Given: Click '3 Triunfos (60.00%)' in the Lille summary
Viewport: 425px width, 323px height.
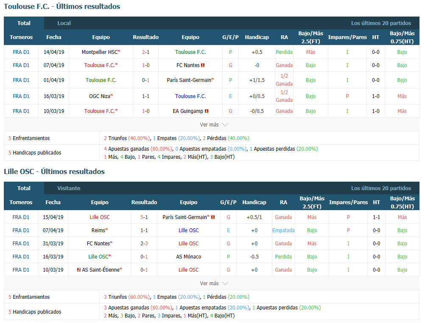Looking at the screenshot, I should pos(127,297).
